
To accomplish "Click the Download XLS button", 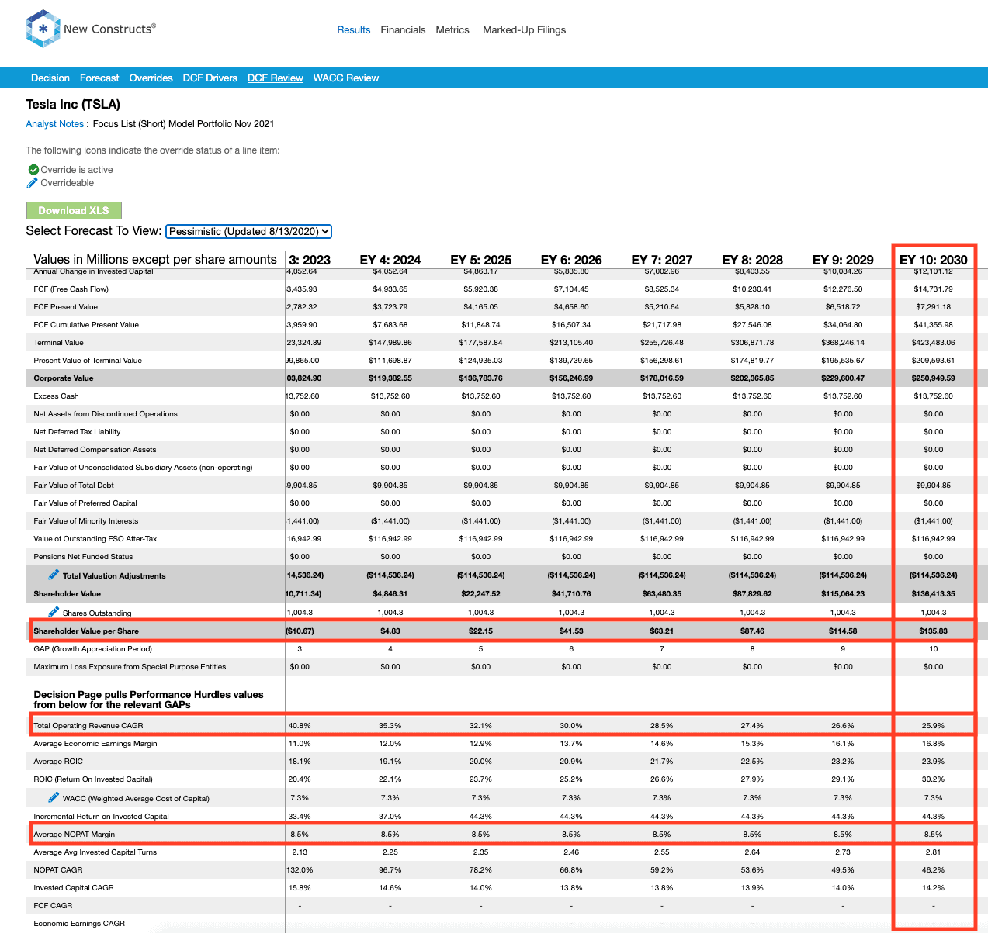I will point(74,210).
